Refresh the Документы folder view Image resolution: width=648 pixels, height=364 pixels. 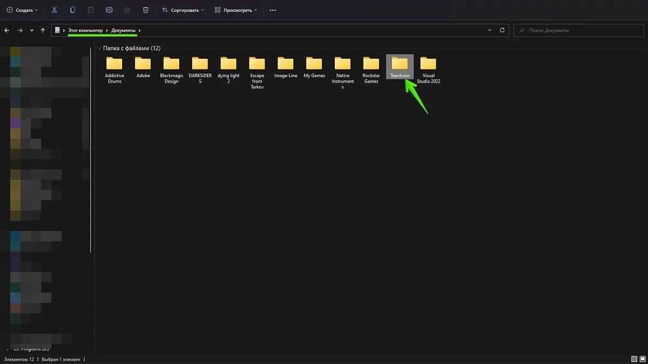point(502,30)
